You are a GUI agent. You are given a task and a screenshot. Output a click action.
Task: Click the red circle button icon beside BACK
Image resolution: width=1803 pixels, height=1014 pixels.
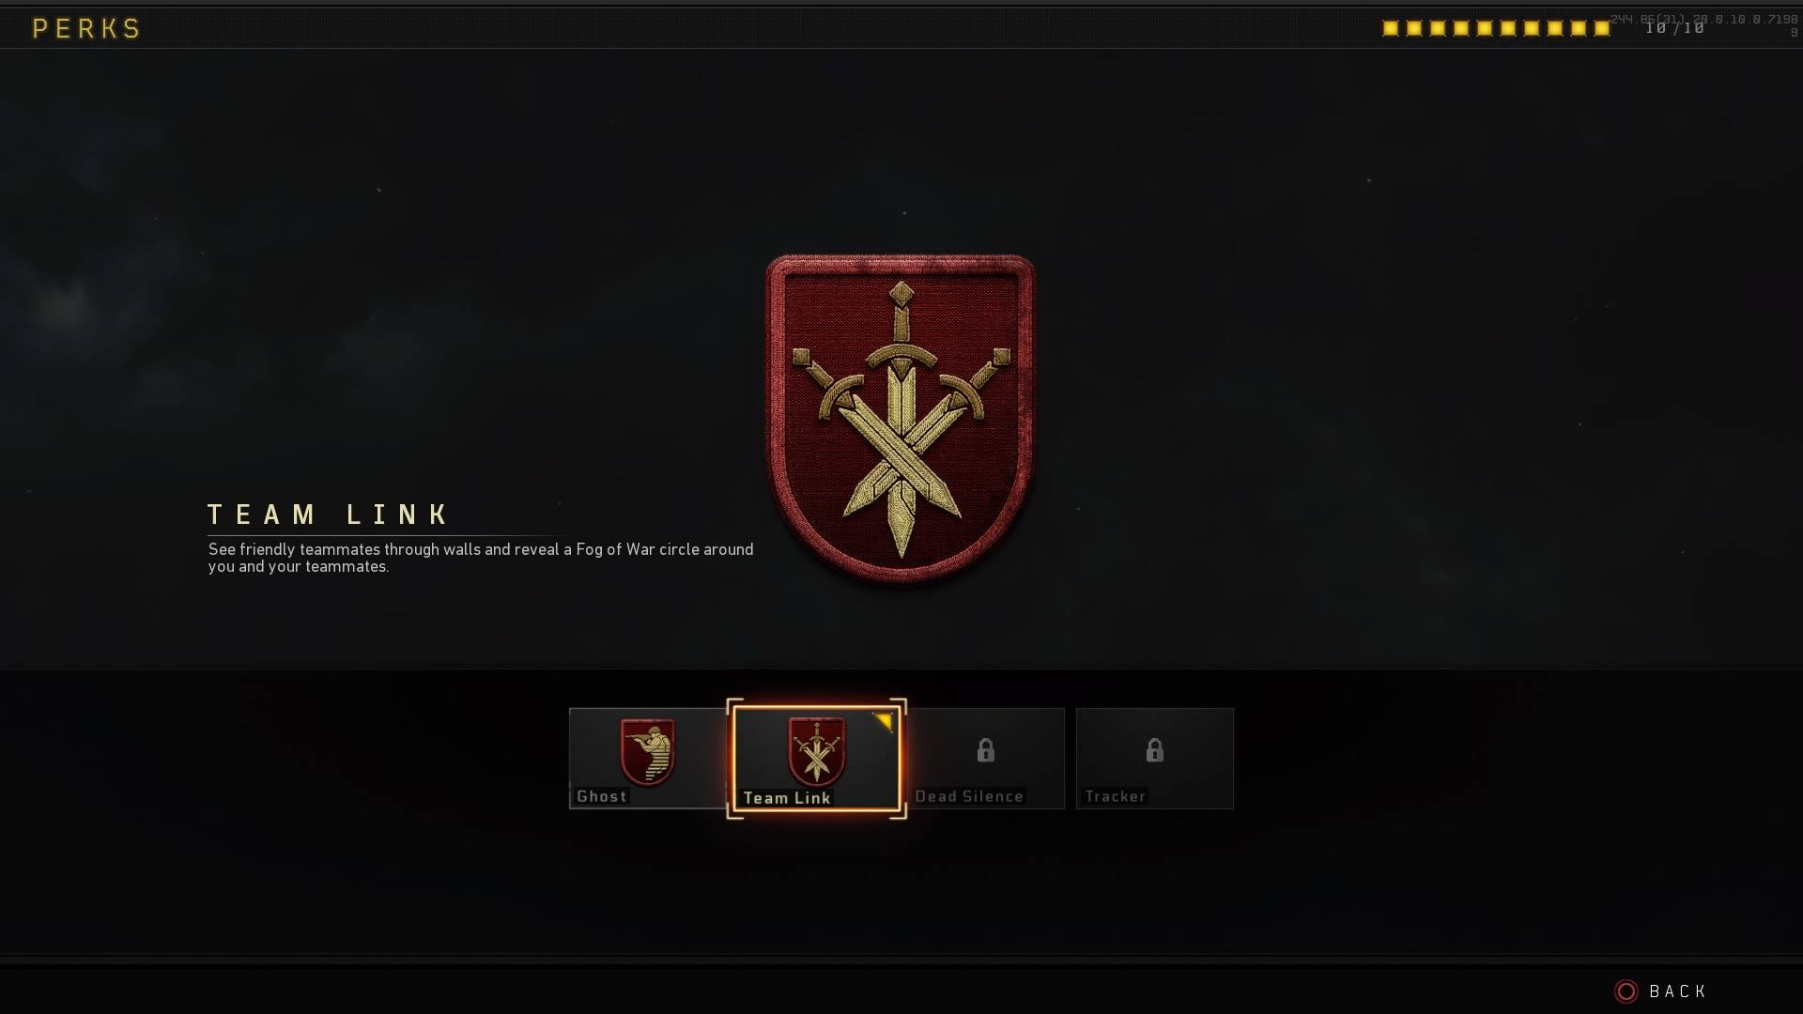click(1626, 991)
